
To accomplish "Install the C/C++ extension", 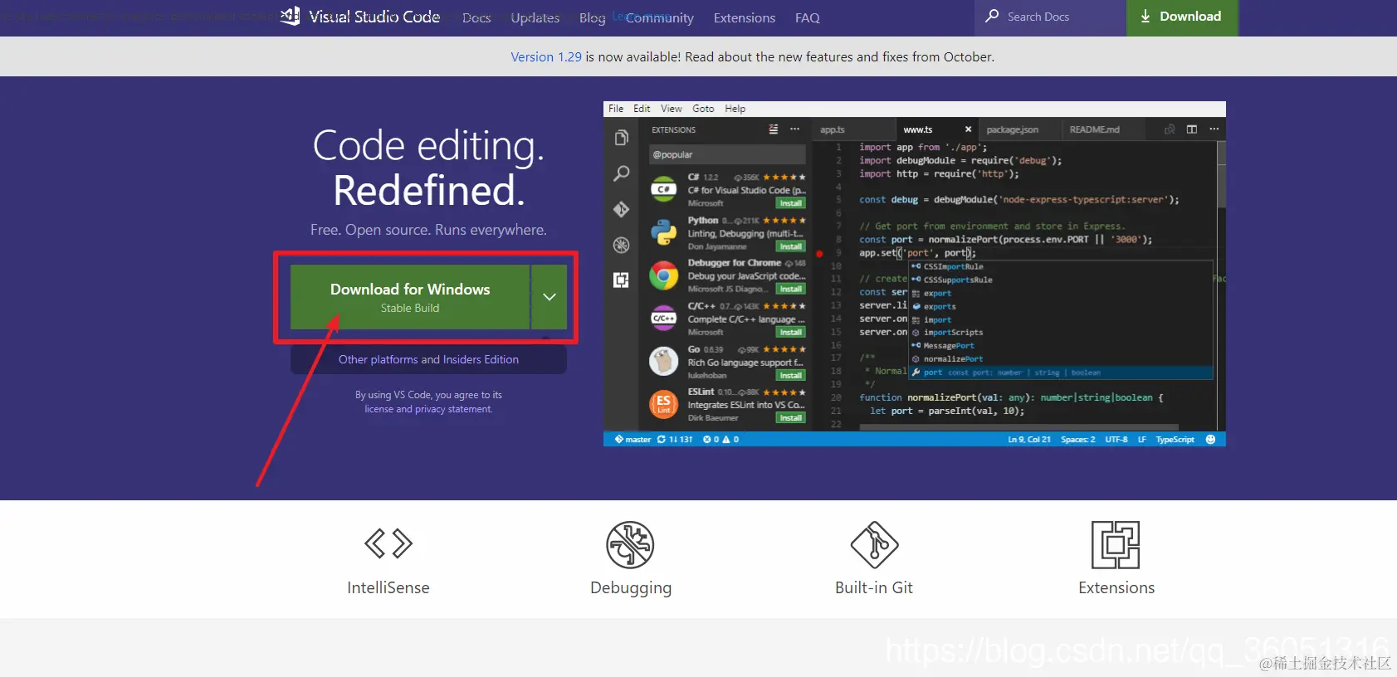I will pyautogui.click(x=790, y=333).
